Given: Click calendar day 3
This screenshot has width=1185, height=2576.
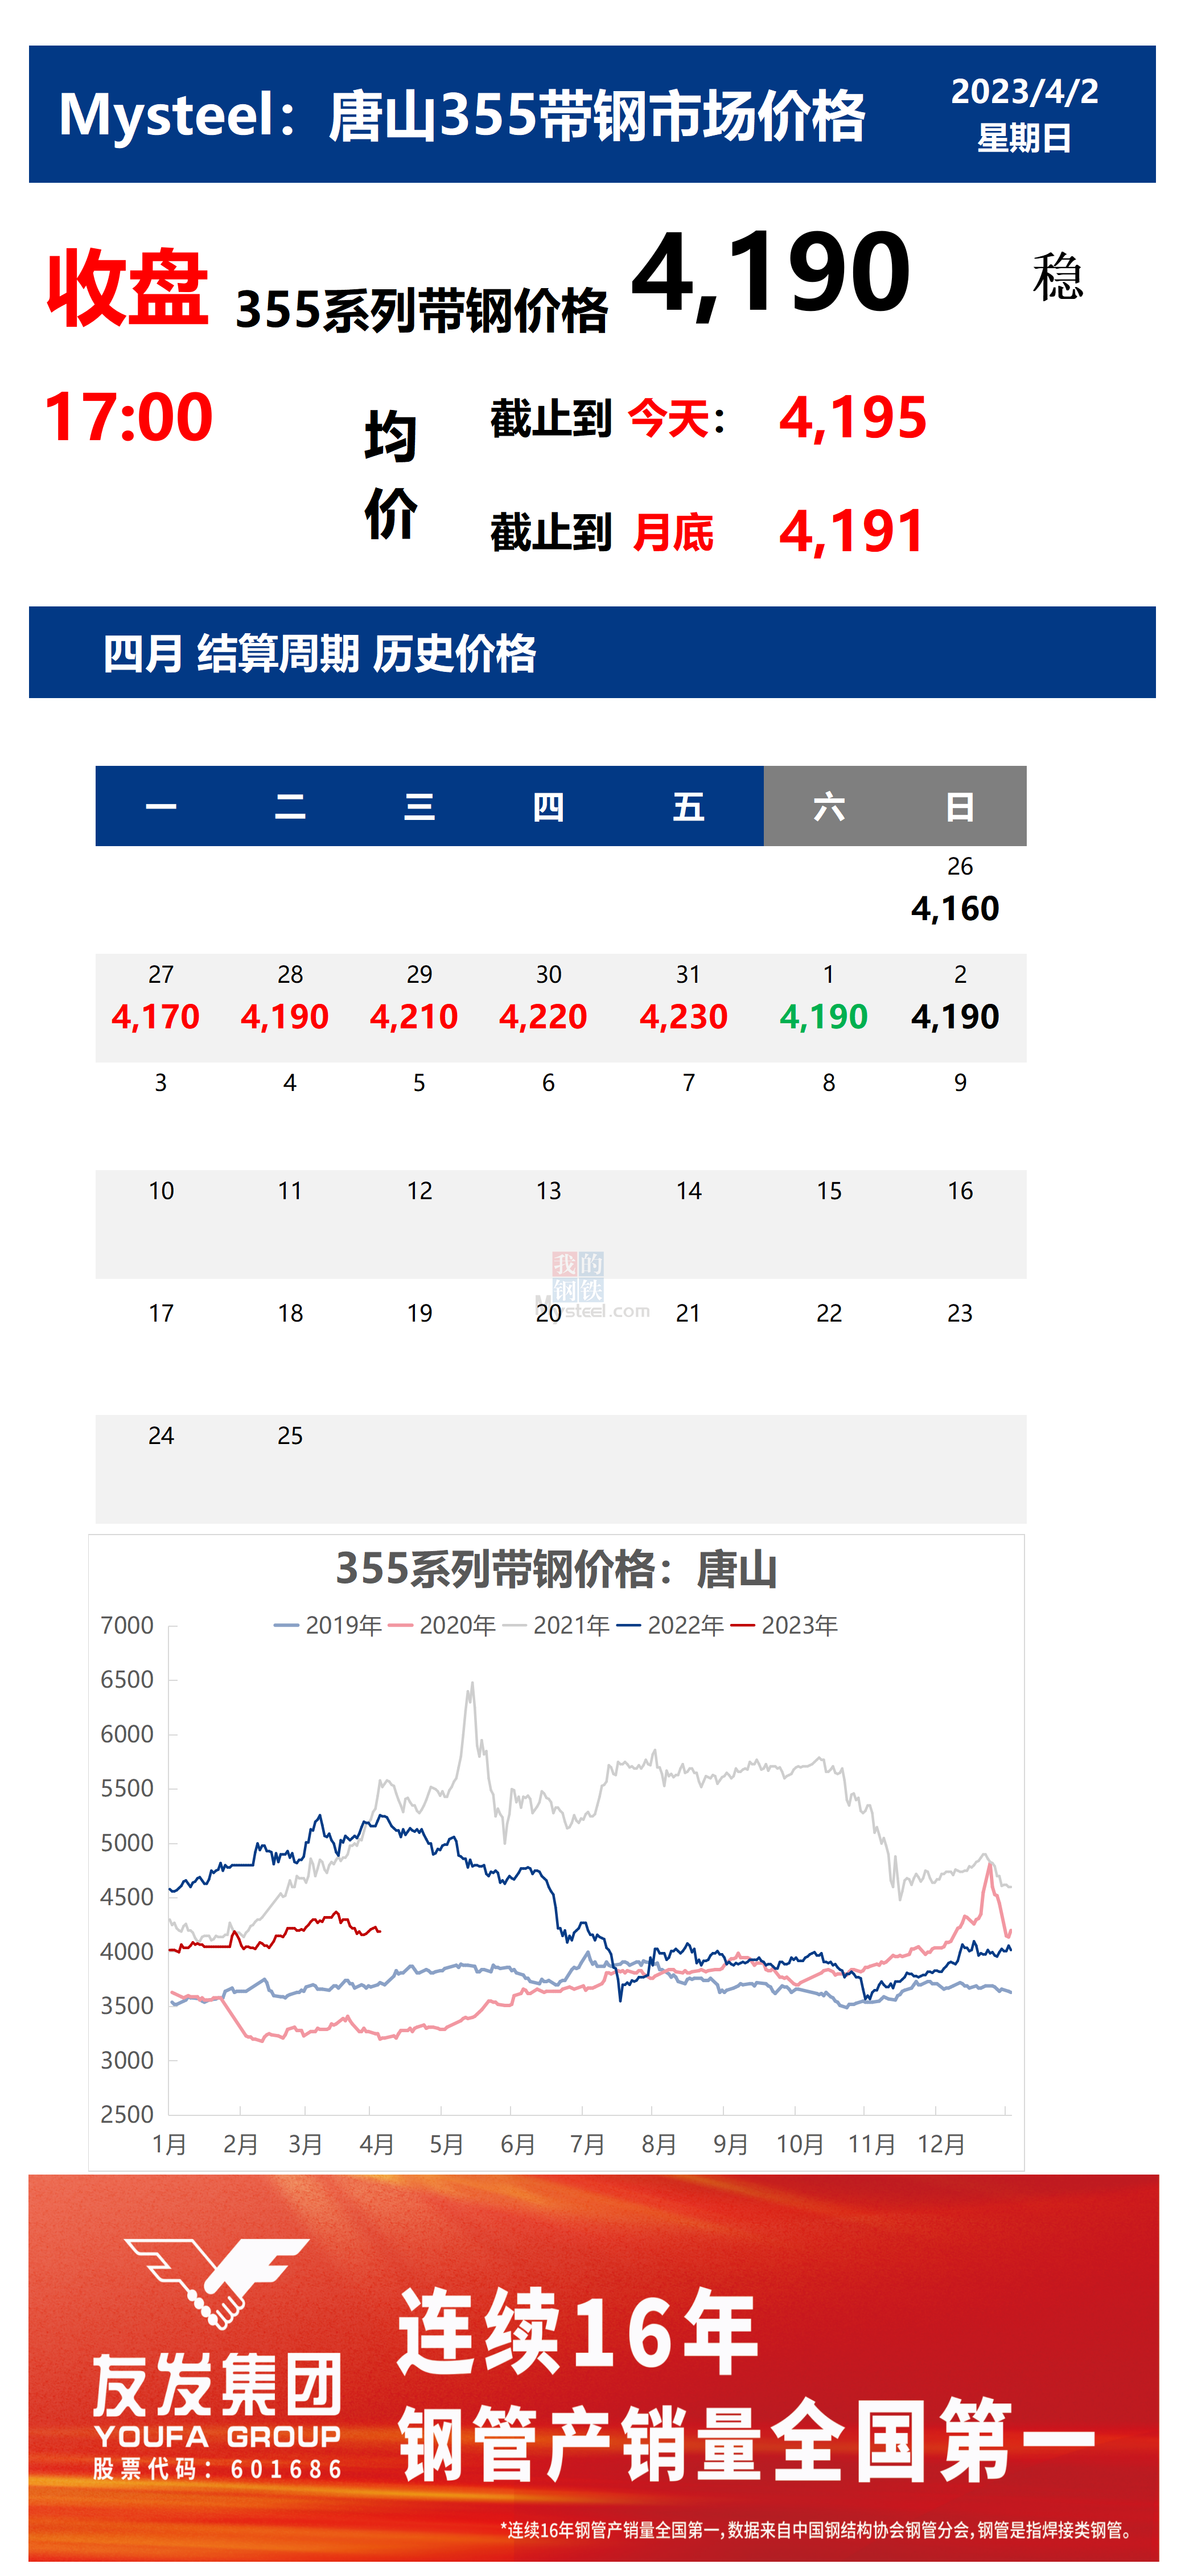Looking at the screenshot, I should pos(161,1083).
